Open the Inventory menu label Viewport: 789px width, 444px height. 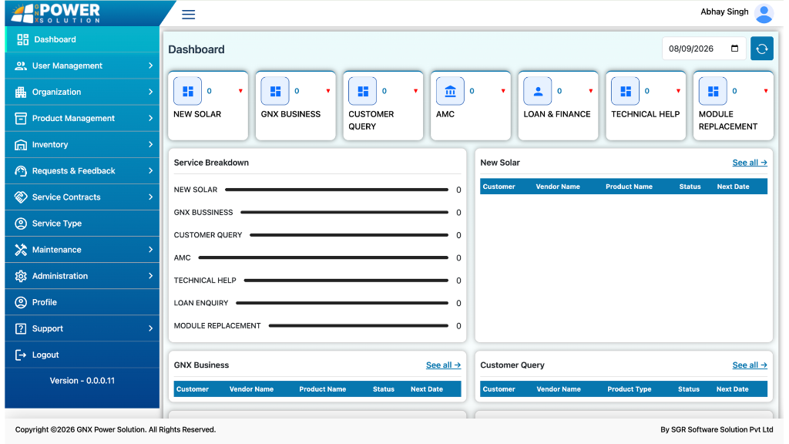[x=50, y=144]
